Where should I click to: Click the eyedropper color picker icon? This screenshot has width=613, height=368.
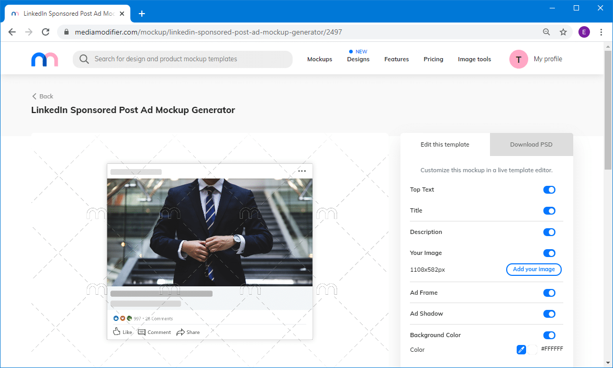[521, 350]
